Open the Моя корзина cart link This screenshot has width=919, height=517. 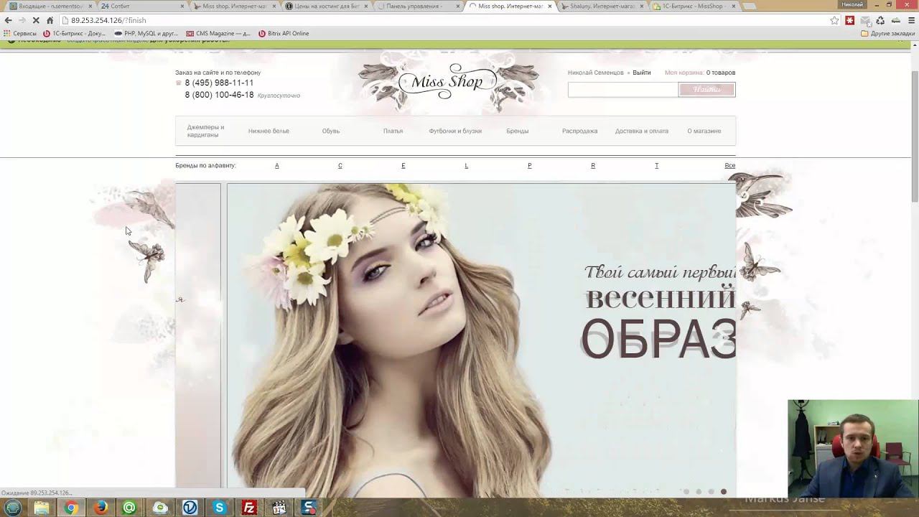(x=684, y=73)
